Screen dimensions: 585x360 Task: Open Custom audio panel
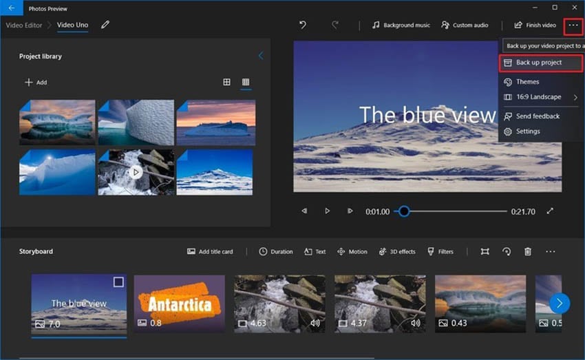(465, 25)
